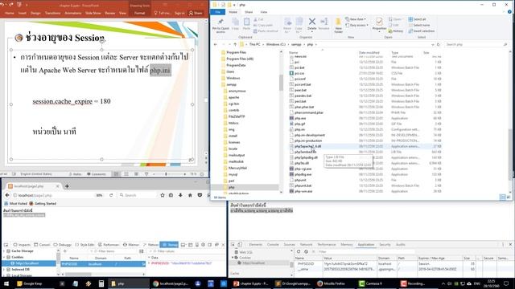Image resolution: width=515 pixels, height=289 pixels.
Task: Open Comments in PowerPoint status bar
Action: coord(97,174)
